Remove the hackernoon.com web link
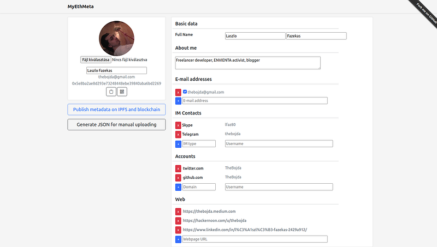437x247 pixels. point(178,221)
